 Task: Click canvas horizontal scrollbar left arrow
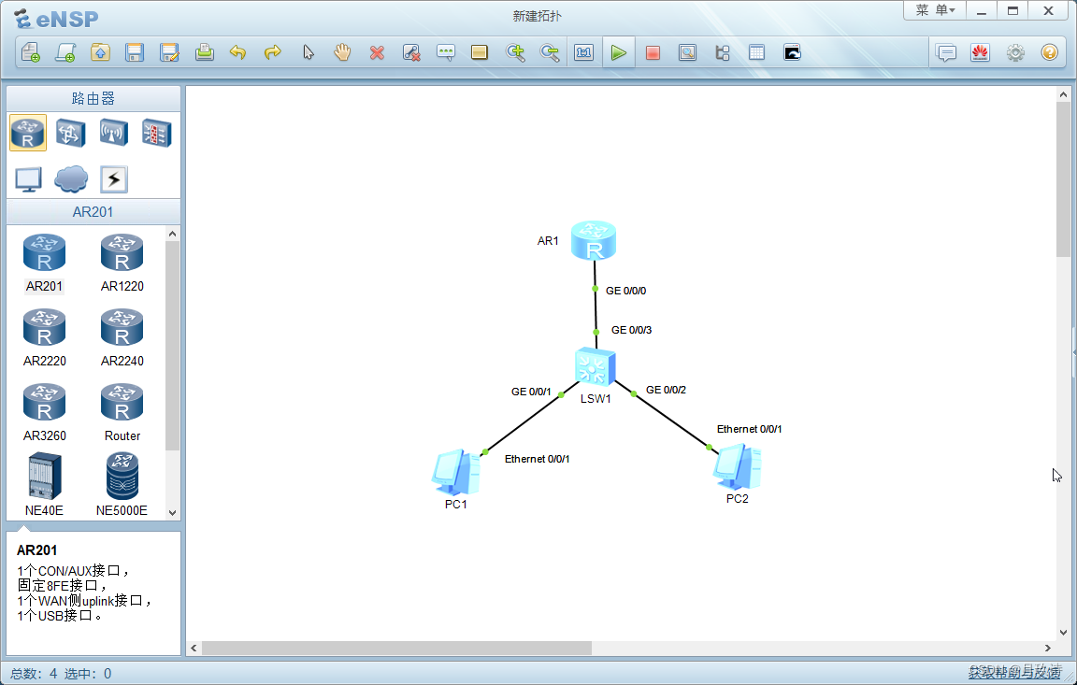194,648
